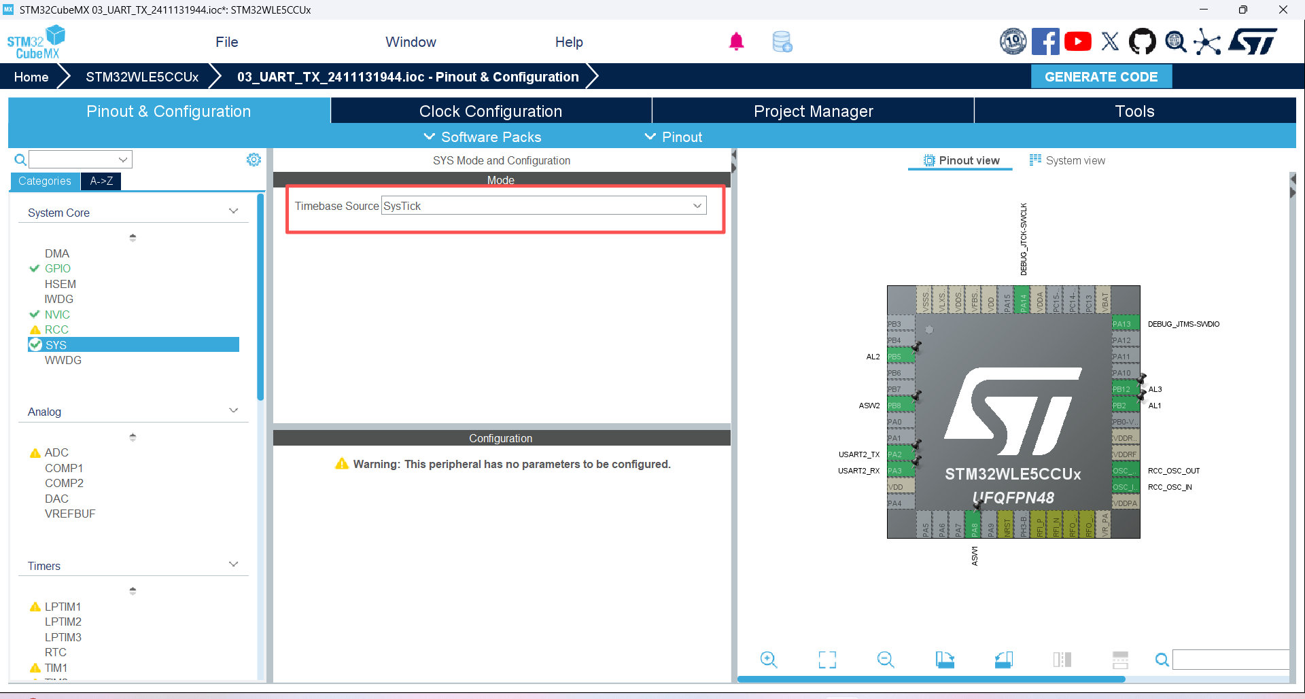Switch to the Tools tab

(1134, 111)
